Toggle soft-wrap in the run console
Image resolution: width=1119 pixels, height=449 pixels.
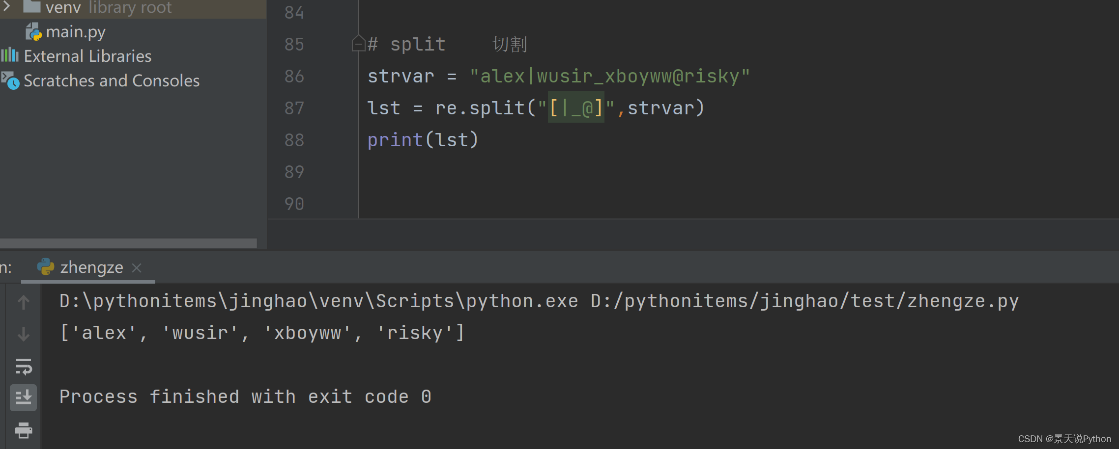click(23, 367)
